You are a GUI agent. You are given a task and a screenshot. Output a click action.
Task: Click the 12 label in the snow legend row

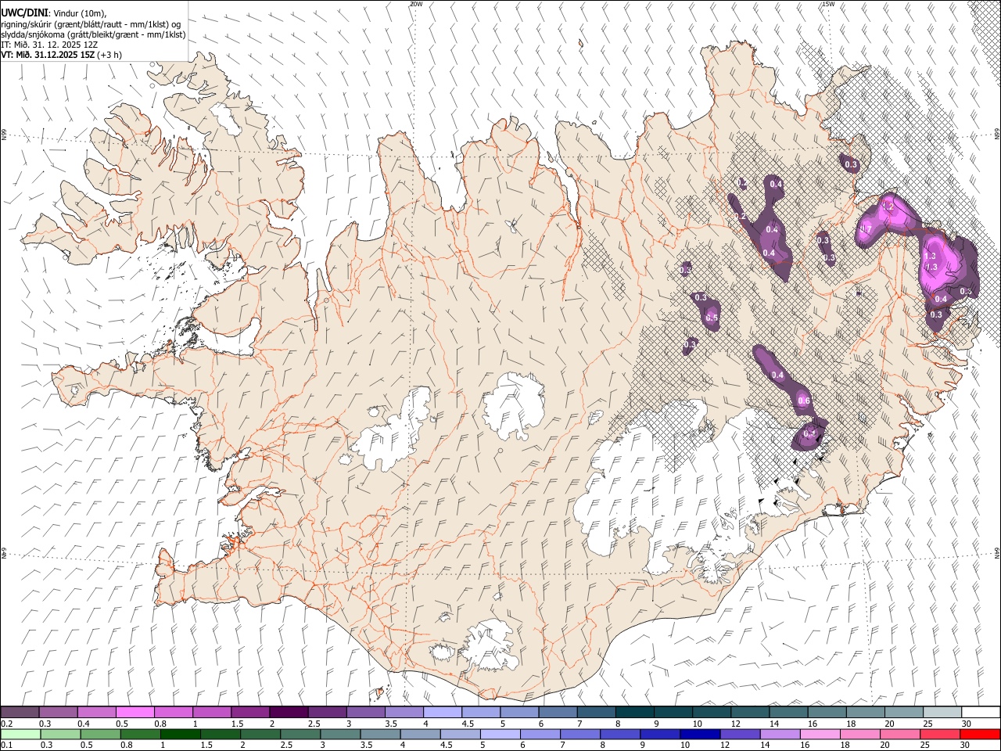pos(735,724)
